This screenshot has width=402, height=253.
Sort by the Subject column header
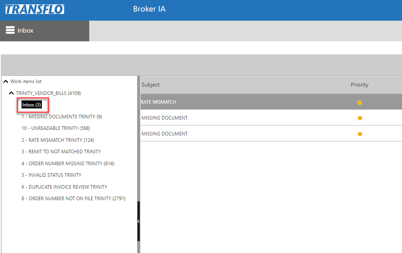(151, 85)
